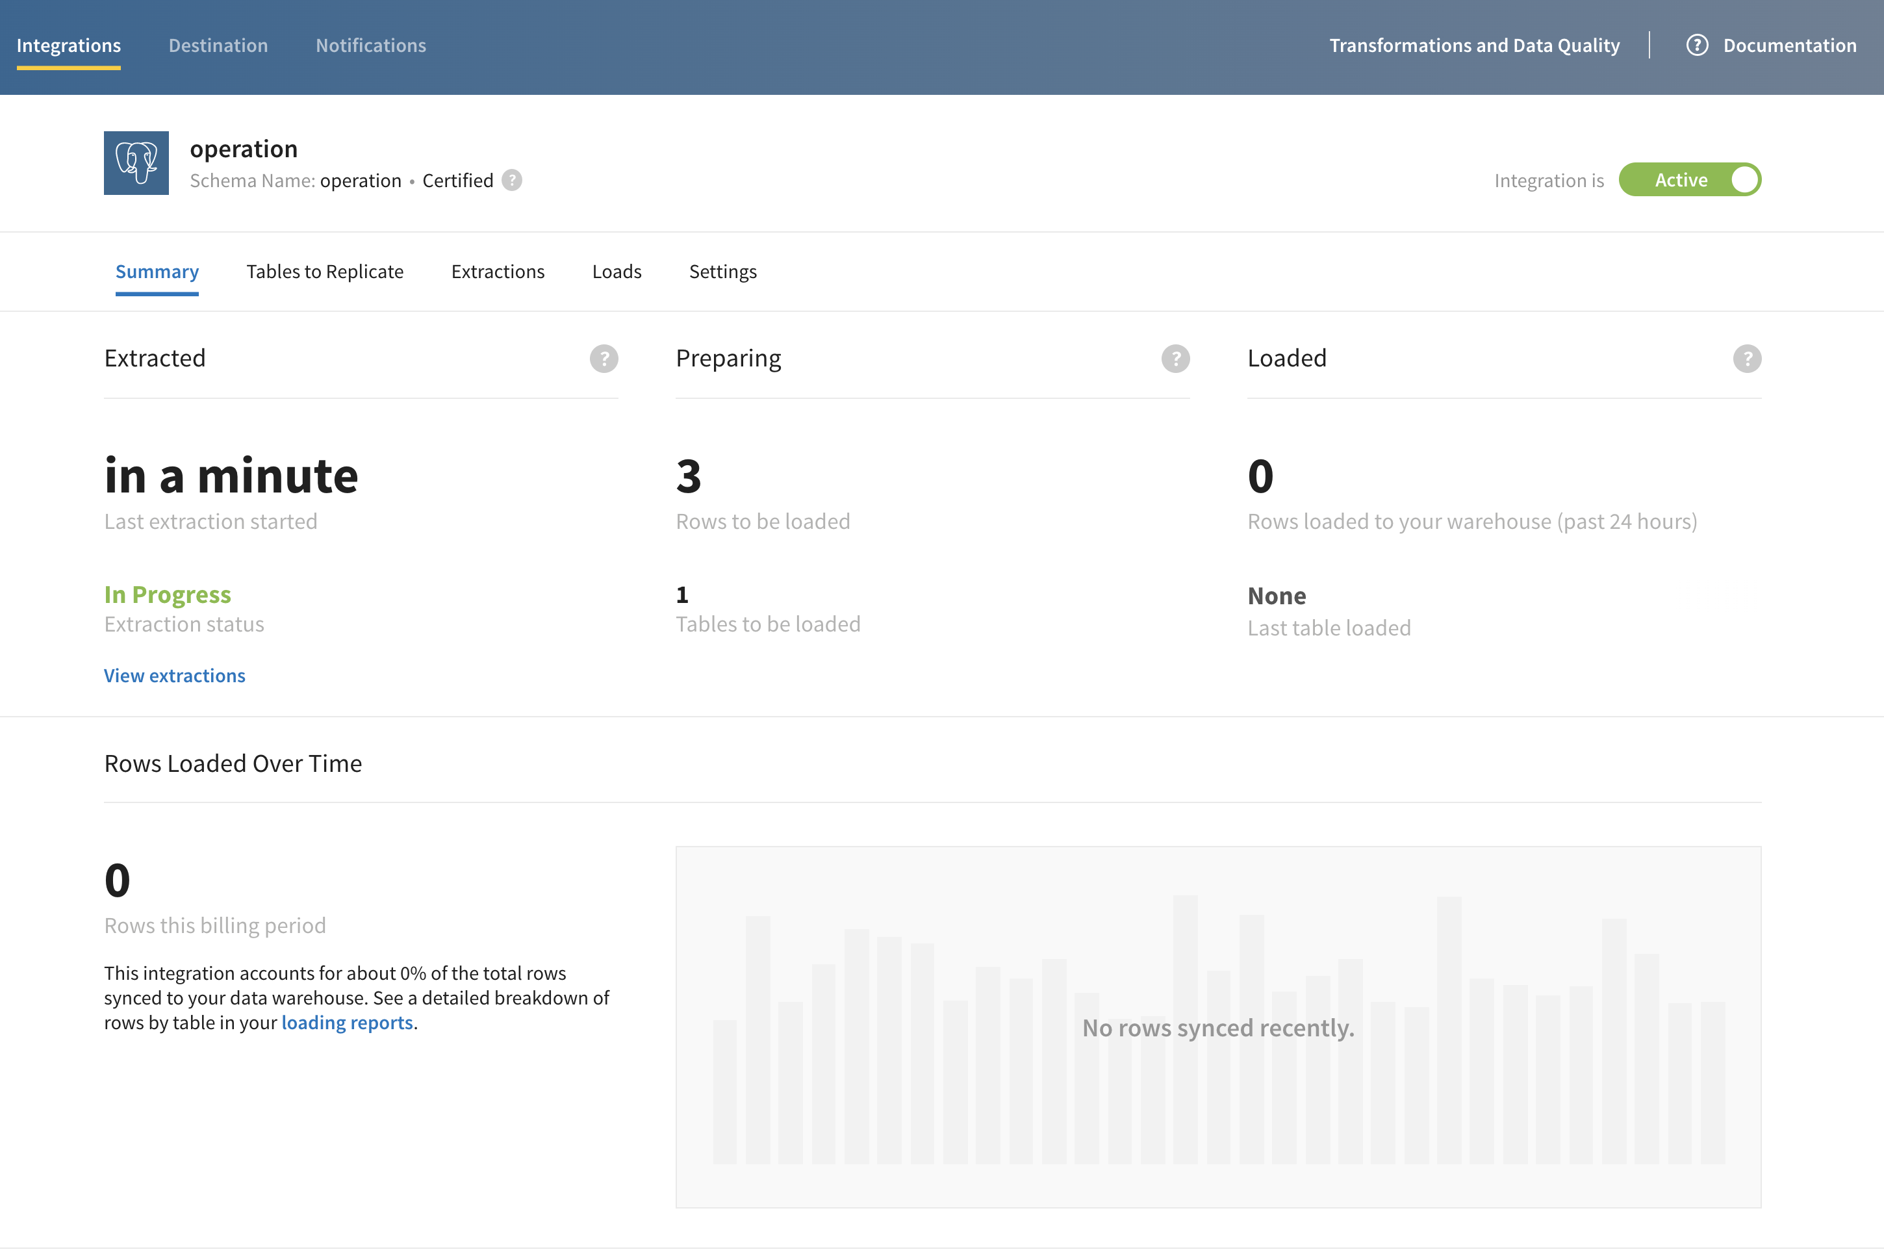Screen dimensions: 1884x1254
Task: Click the PostgreSQL elephant integration icon
Action: 136,163
